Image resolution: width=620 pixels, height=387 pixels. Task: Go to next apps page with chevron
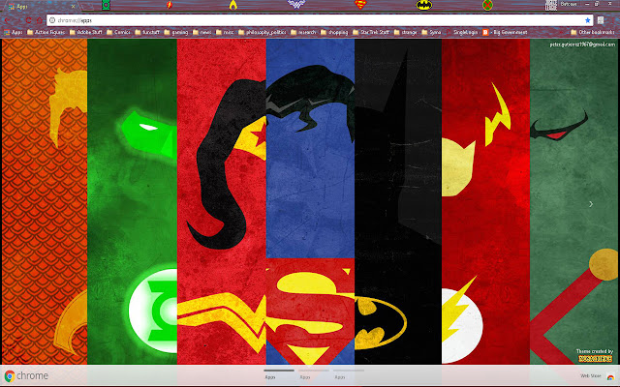click(x=591, y=204)
